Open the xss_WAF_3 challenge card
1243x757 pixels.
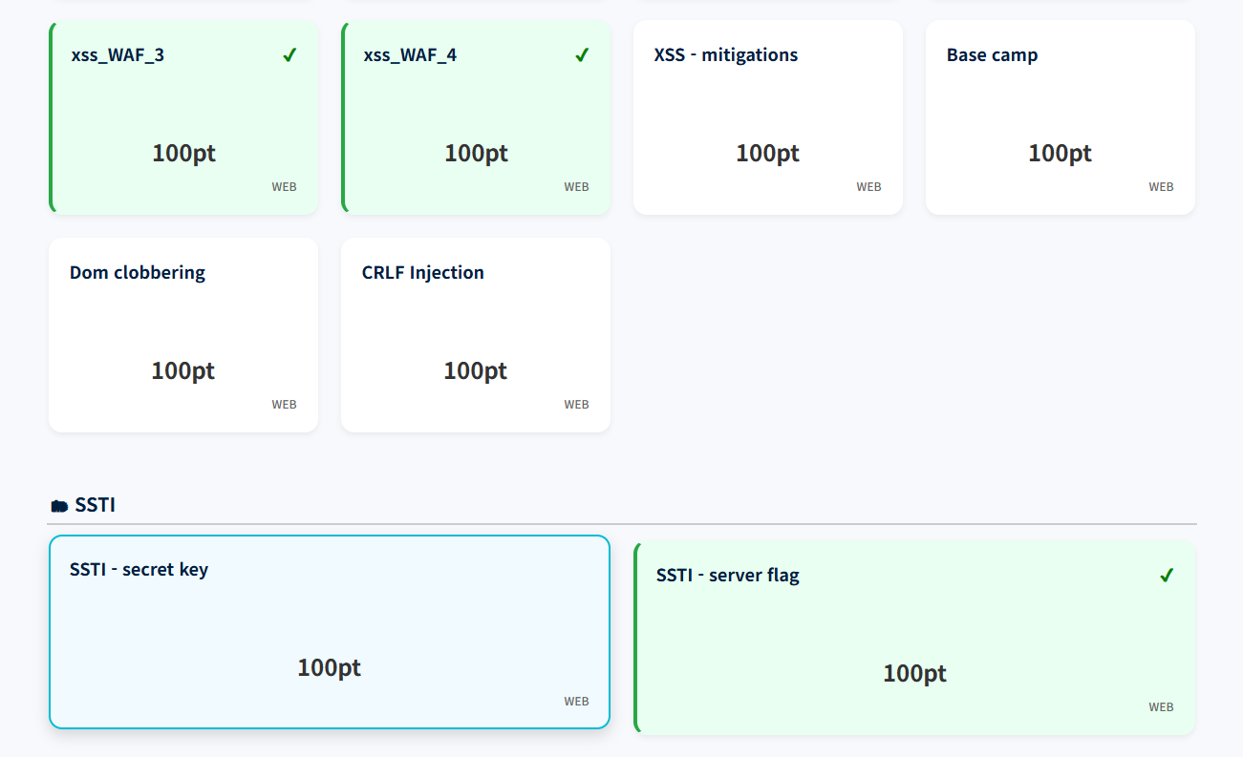click(x=184, y=117)
